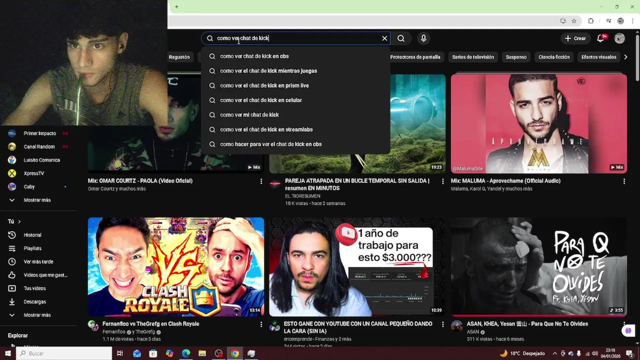
Task: Click the Fernanfloo channel avatar
Action: pos(93,326)
